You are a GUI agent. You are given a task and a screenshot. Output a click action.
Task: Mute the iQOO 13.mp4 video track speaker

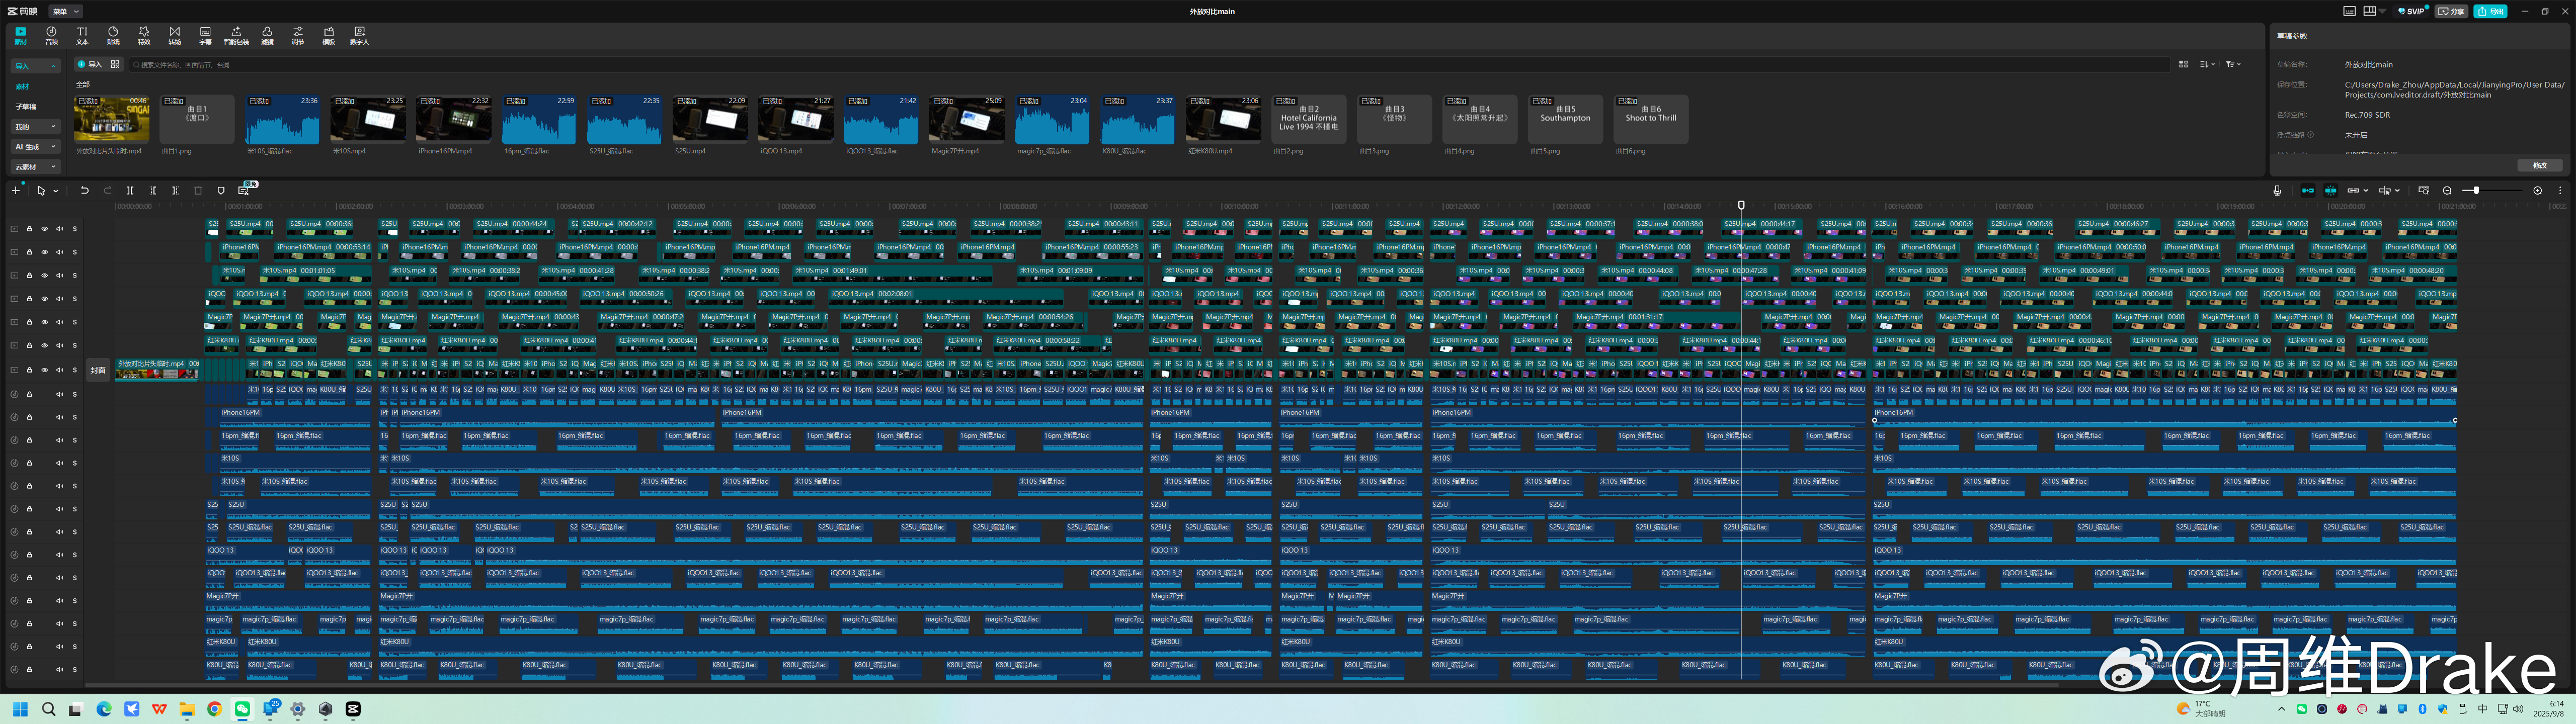tap(59, 299)
